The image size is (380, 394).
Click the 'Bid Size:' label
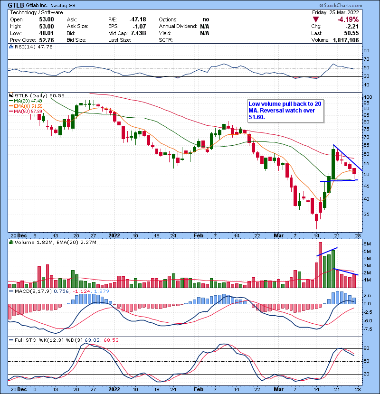tap(76, 40)
